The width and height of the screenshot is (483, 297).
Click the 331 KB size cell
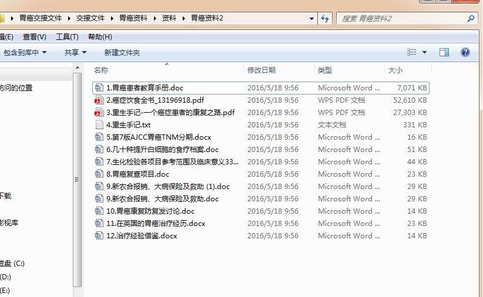[x=415, y=124]
